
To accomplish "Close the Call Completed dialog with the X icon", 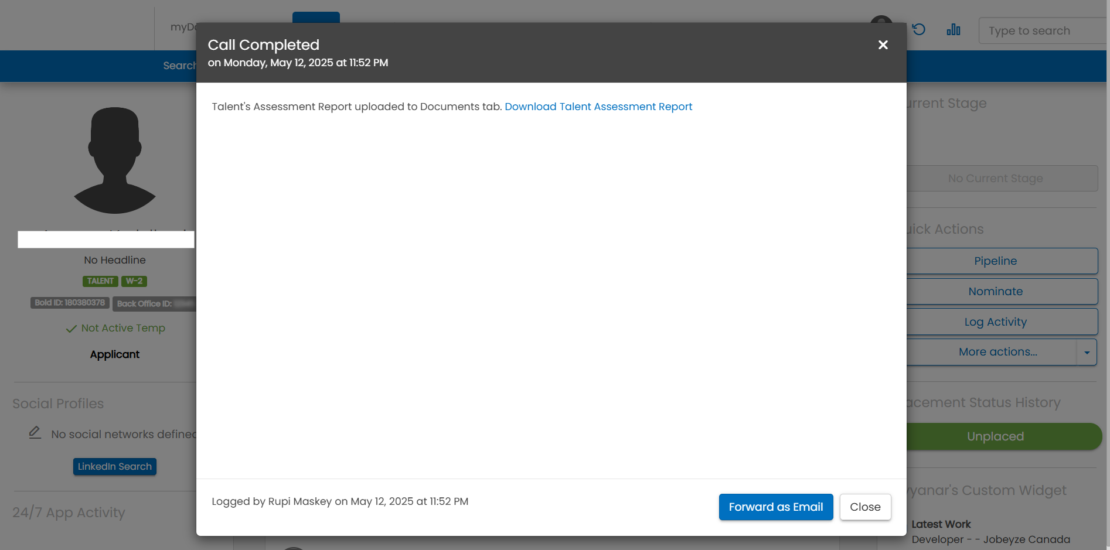I will tap(883, 45).
